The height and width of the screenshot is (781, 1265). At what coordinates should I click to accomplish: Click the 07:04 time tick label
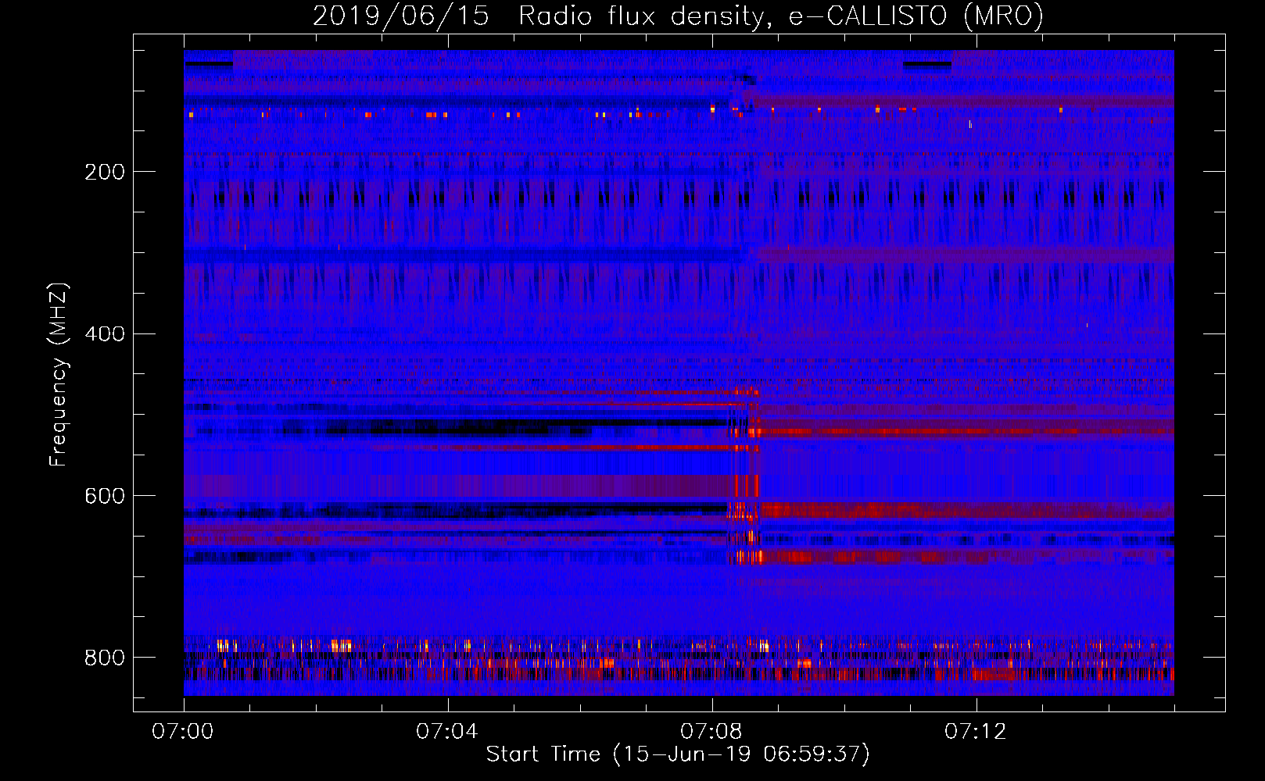coord(447,732)
